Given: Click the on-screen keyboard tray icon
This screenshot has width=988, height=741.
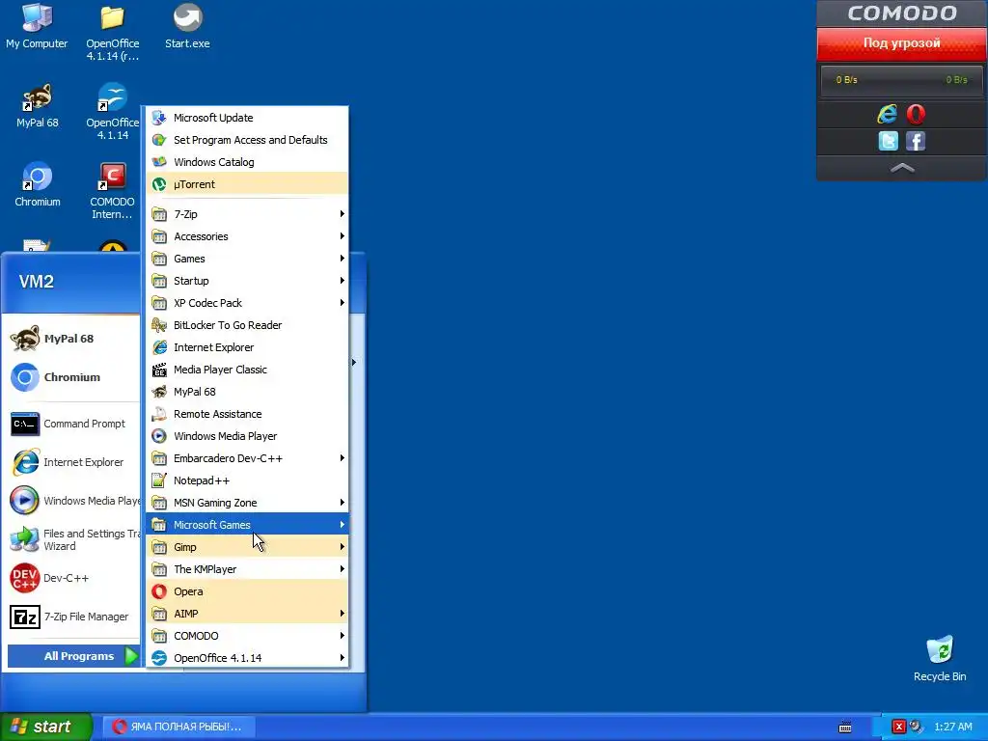Looking at the screenshot, I should tap(845, 727).
